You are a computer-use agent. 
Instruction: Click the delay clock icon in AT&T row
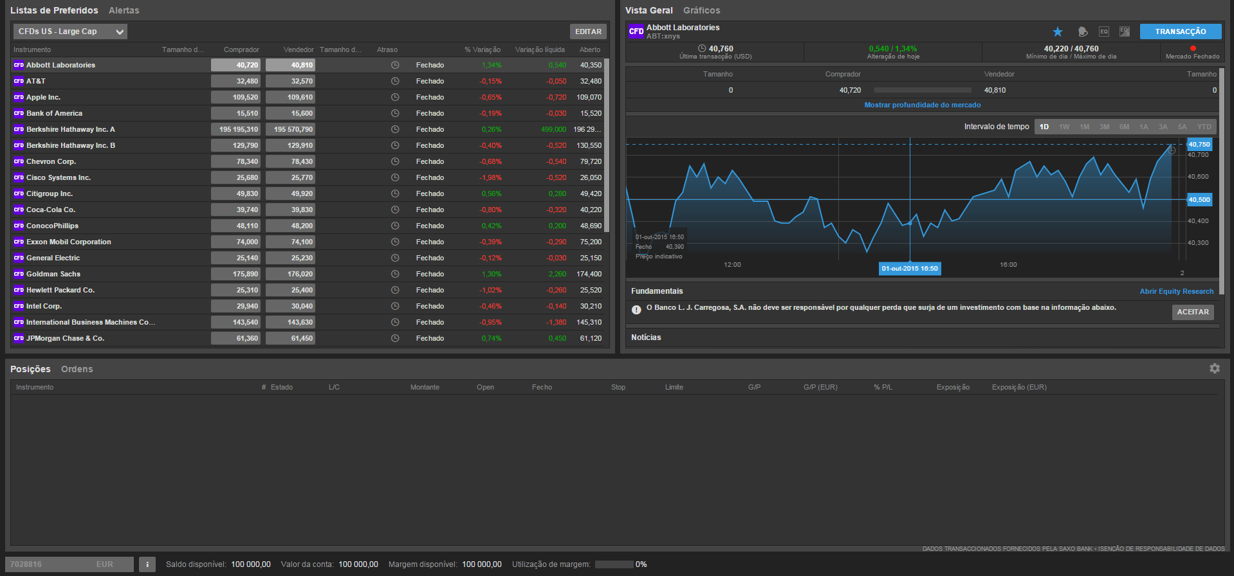click(395, 81)
